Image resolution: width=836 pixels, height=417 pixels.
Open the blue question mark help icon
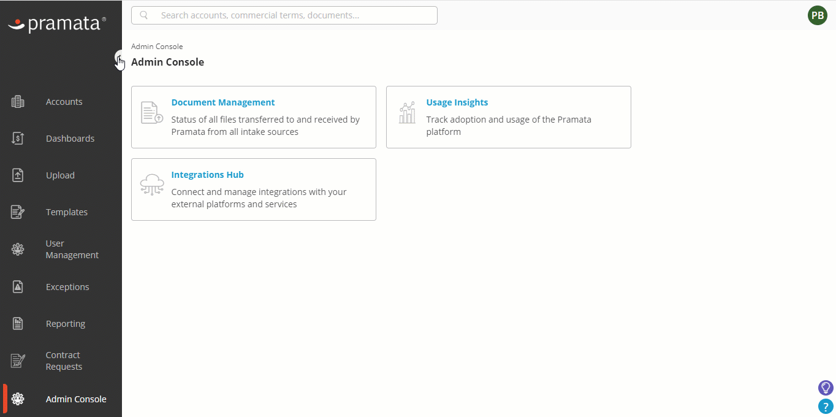point(826,406)
